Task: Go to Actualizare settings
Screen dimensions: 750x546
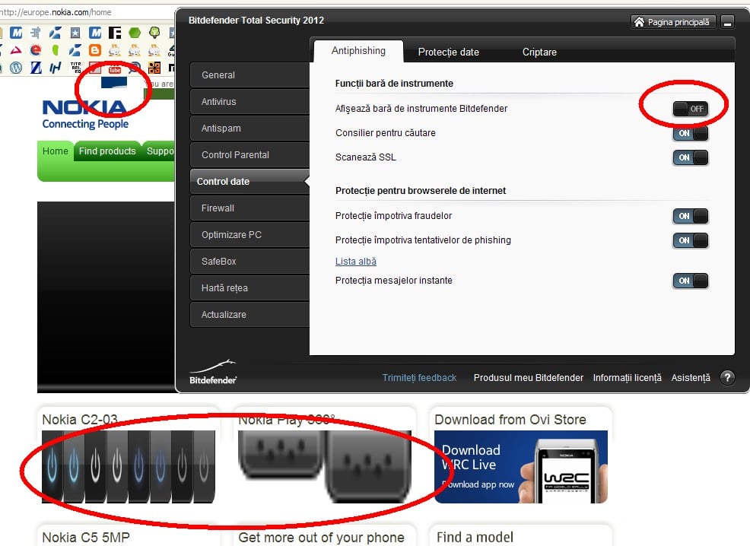Action: coord(249,315)
